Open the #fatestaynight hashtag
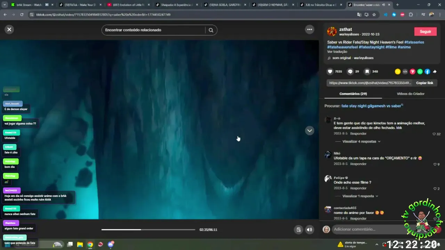Screen dimensions: 445x250 click(x=372, y=47)
